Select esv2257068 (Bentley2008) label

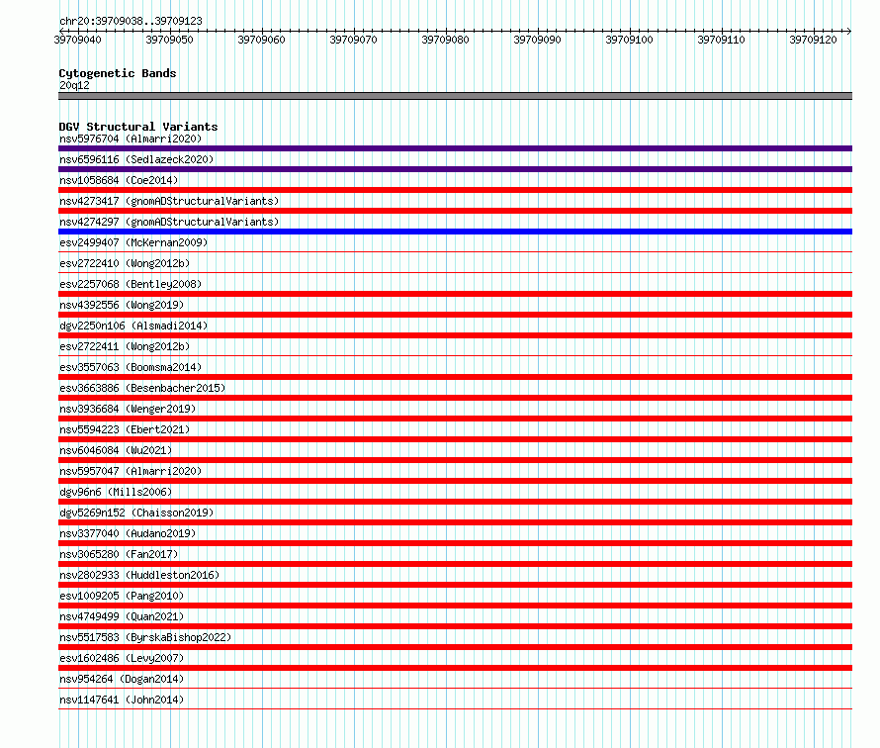click(131, 284)
